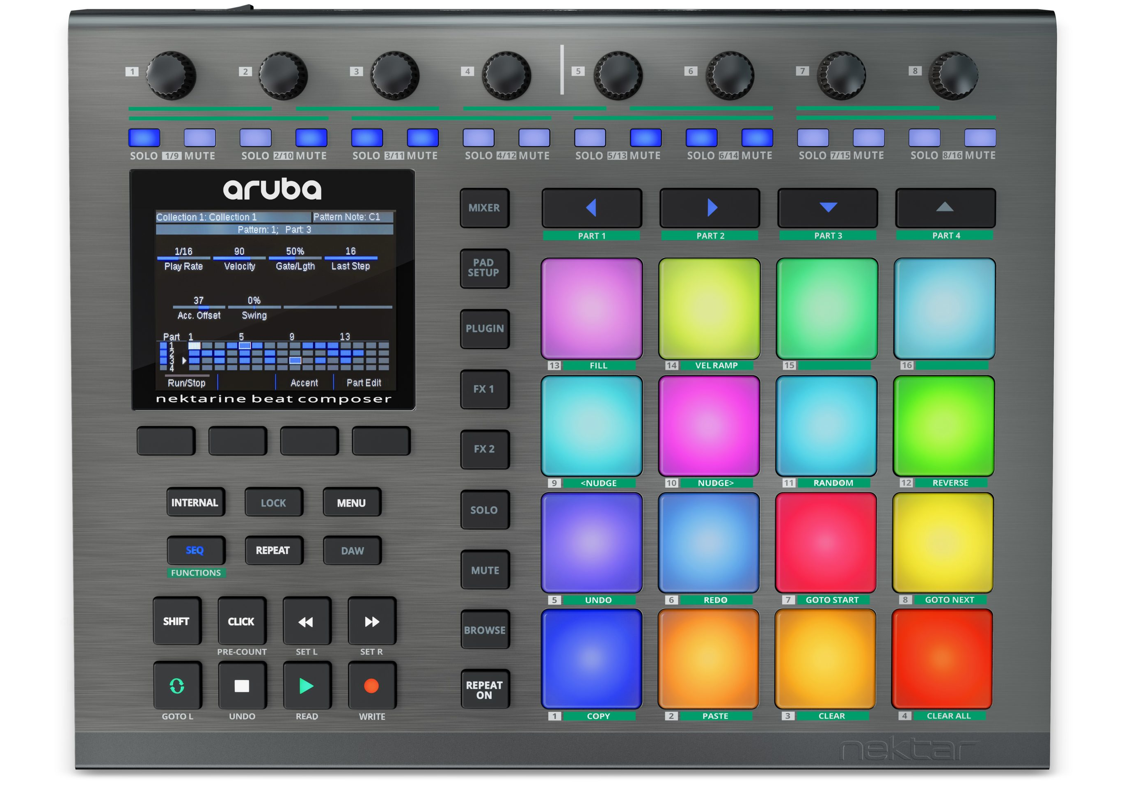Screen dimensions: 1124x787
Task: Toggle SOLO button for track 1/9
Action: 144,138
